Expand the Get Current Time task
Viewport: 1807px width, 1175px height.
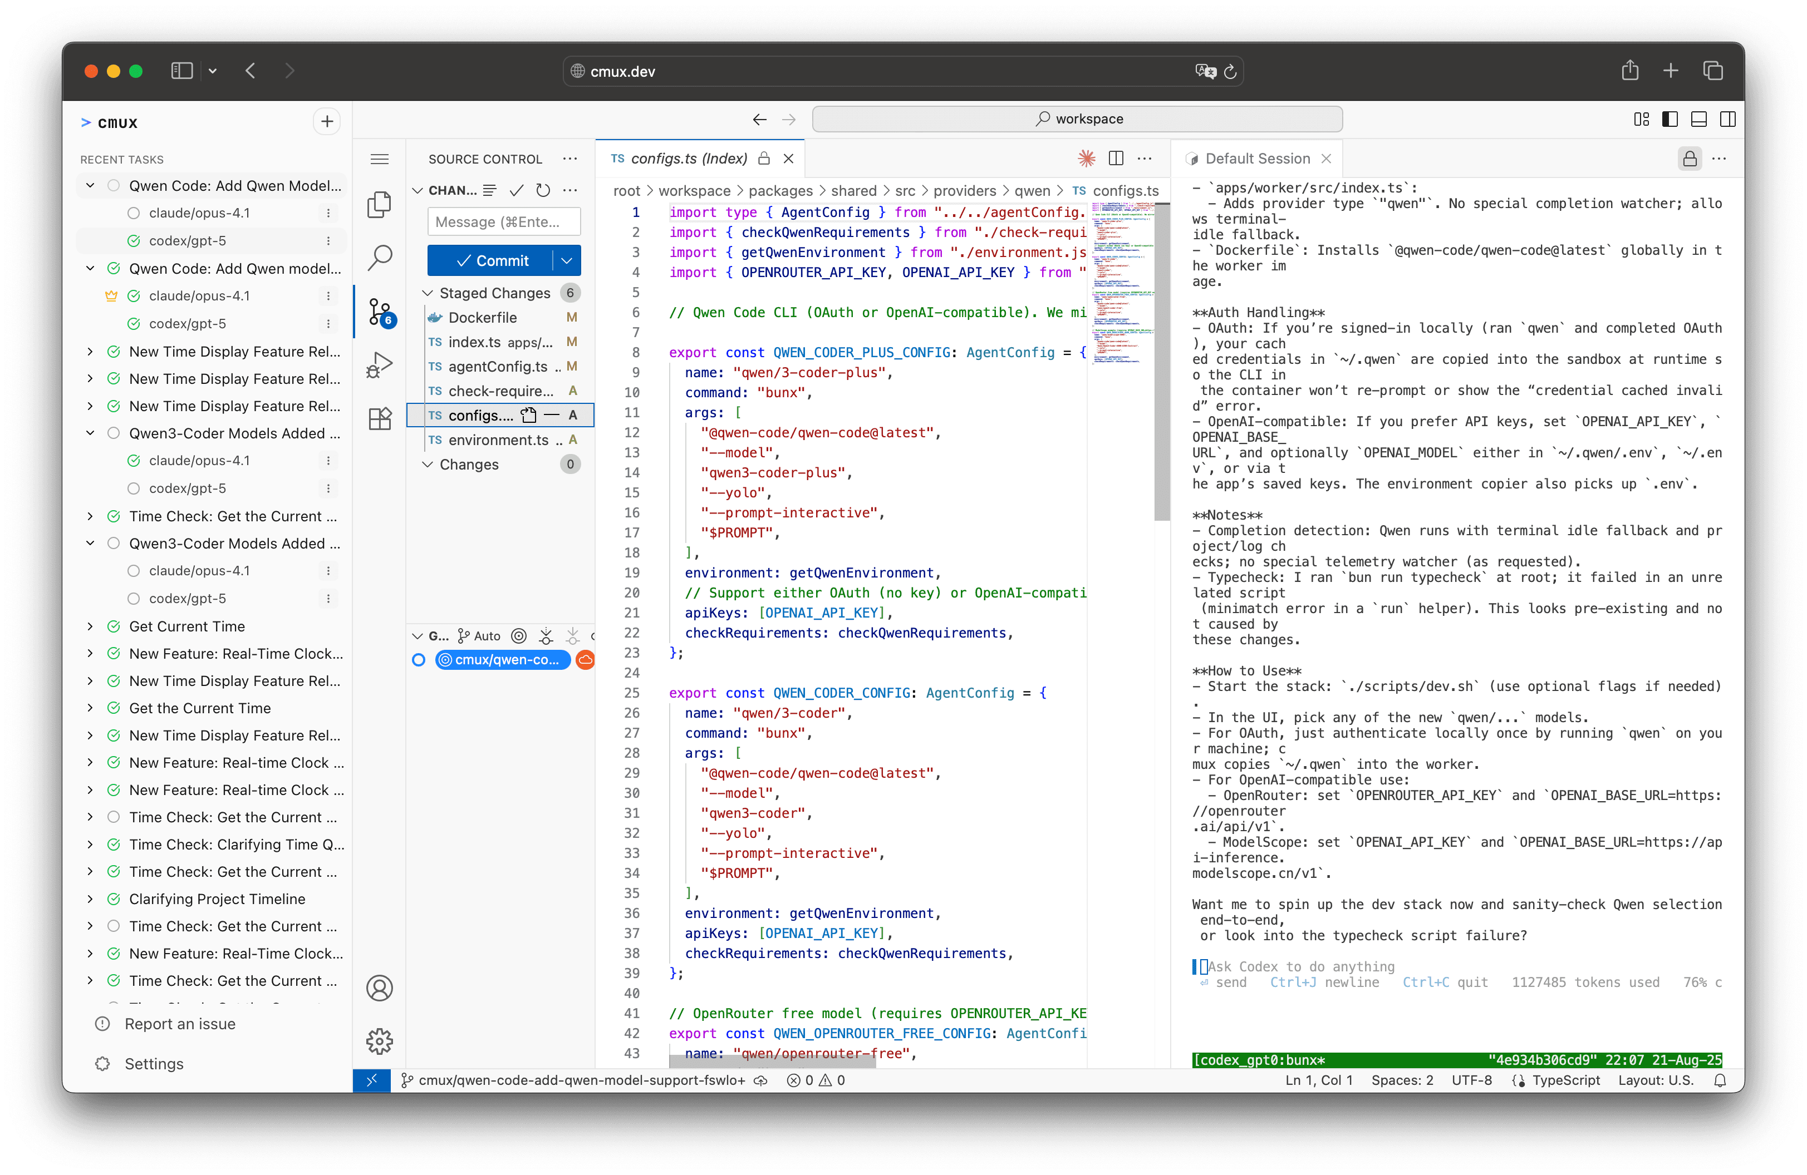click(90, 626)
